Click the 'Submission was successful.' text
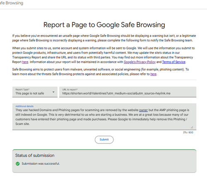 coord(41,164)
